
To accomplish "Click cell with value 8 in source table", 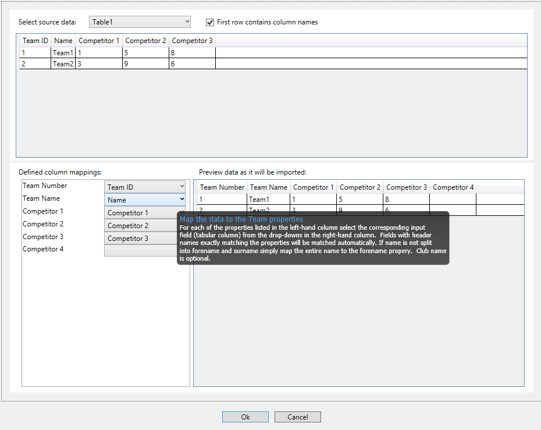I will pyautogui.click(x=192, y=53).
